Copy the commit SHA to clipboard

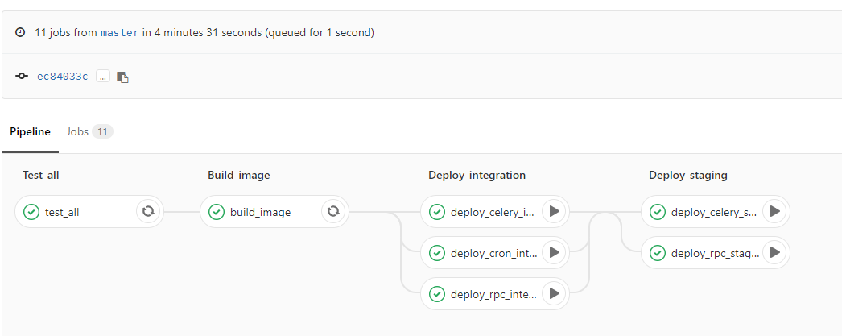click(x=122, y=77)
